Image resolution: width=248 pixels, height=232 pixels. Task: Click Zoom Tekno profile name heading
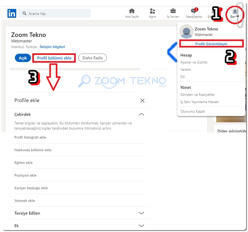point(28,35)
